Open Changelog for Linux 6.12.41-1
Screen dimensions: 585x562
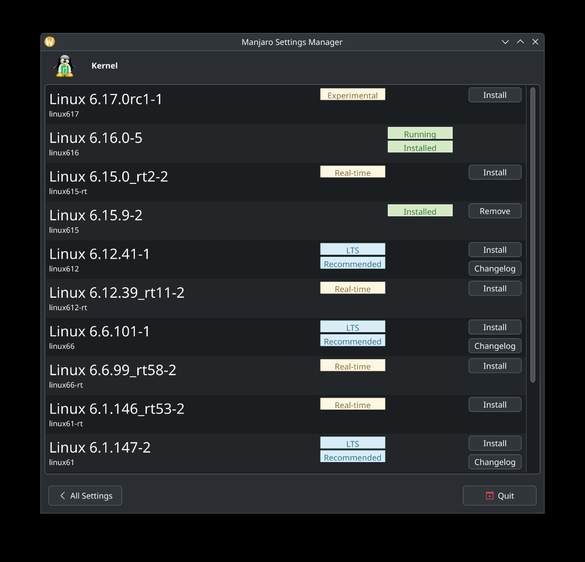tap(495, 269)
